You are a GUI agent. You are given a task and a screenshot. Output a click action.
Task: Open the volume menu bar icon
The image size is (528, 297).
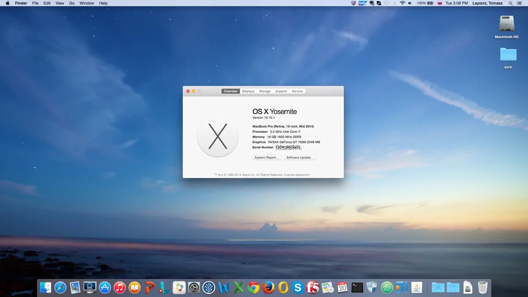410,3
